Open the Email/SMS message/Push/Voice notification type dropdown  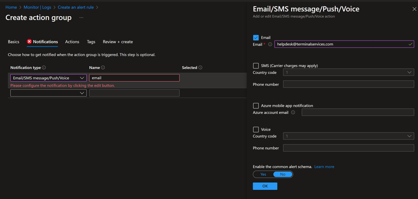[x=49, y=78]
